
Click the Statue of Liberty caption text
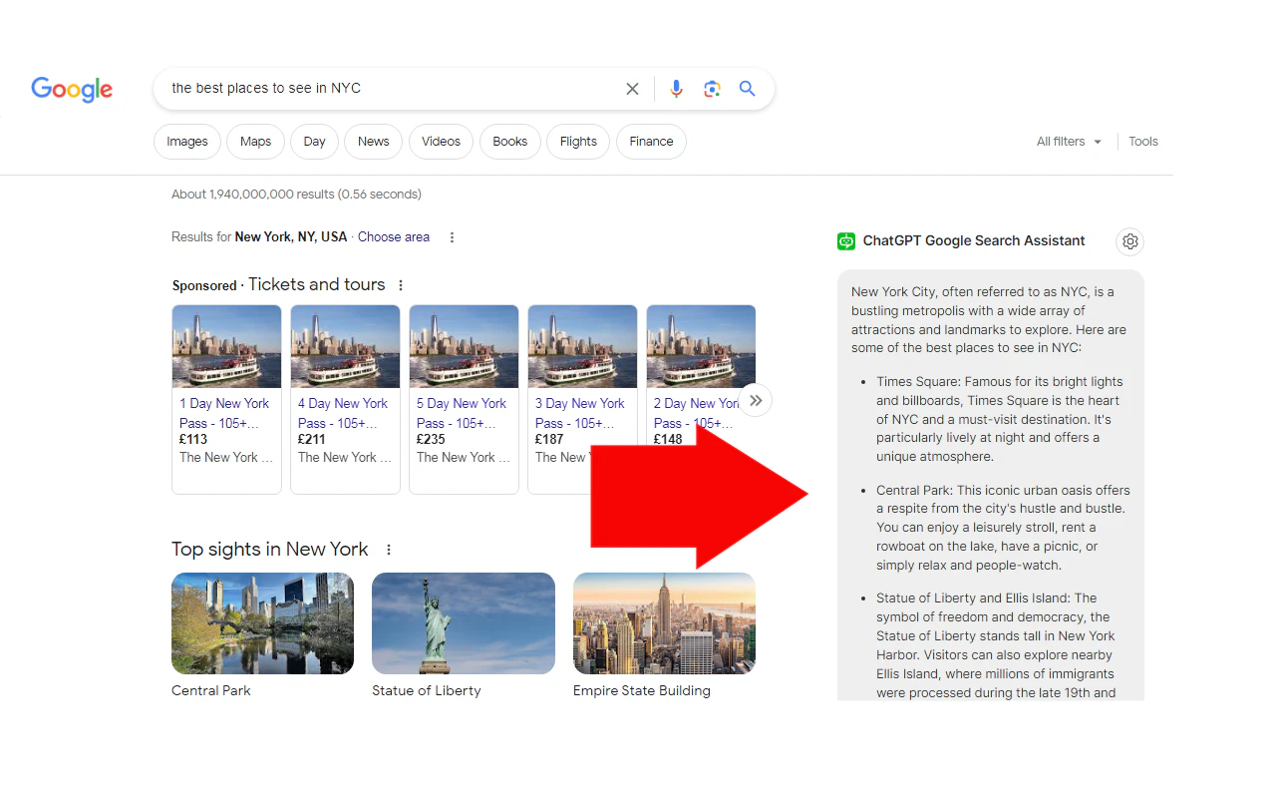427,690
